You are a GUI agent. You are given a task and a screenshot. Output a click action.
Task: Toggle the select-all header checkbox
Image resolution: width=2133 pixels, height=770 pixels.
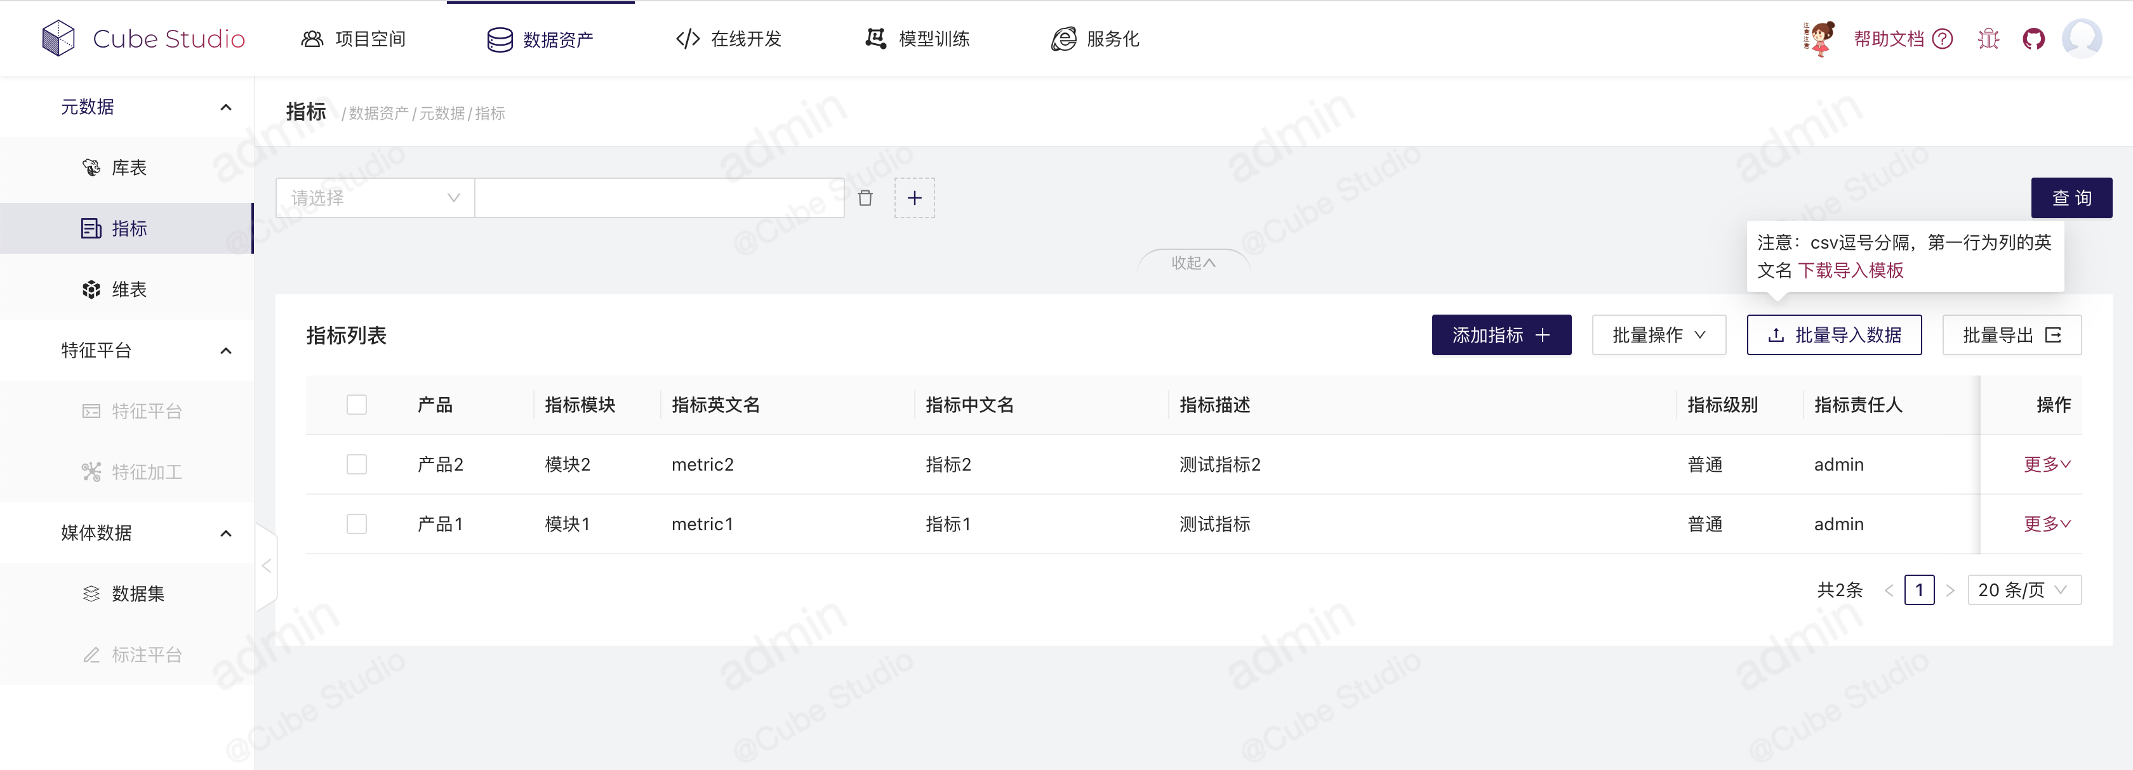356,405
